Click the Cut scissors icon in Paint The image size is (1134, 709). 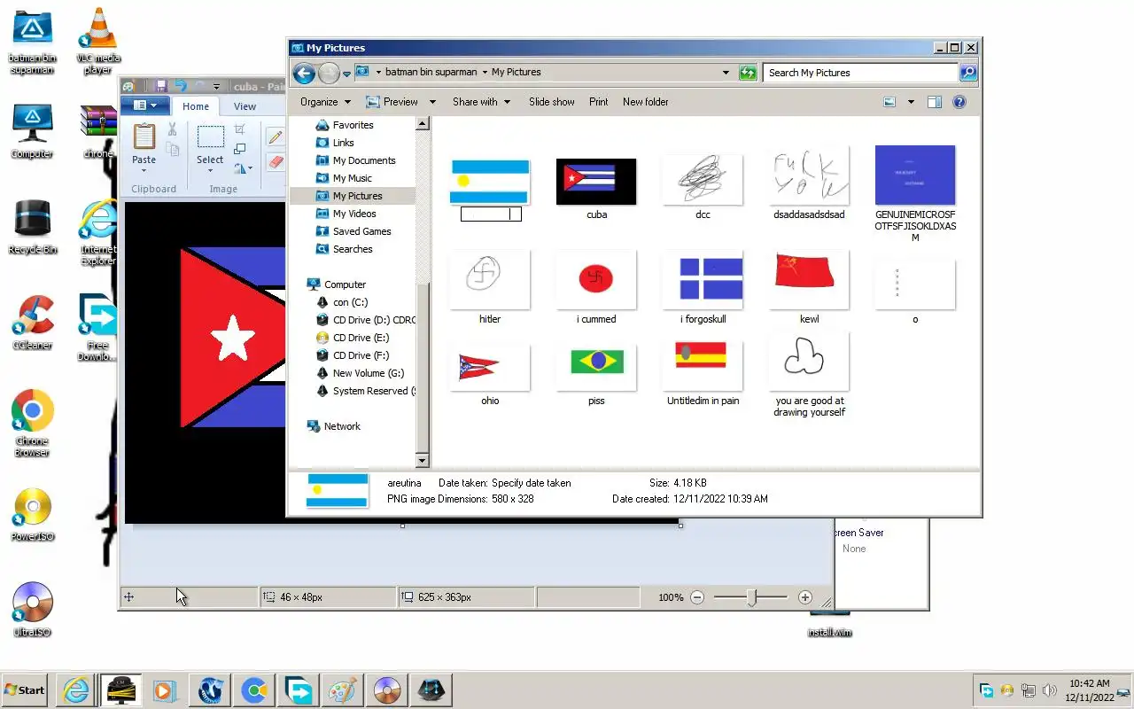coord(172,130)
